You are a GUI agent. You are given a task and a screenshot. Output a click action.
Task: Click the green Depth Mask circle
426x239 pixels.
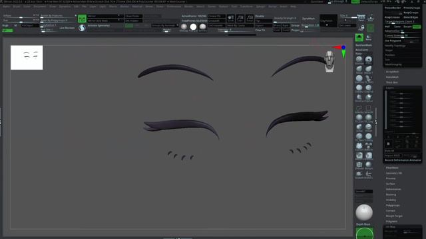365,233
